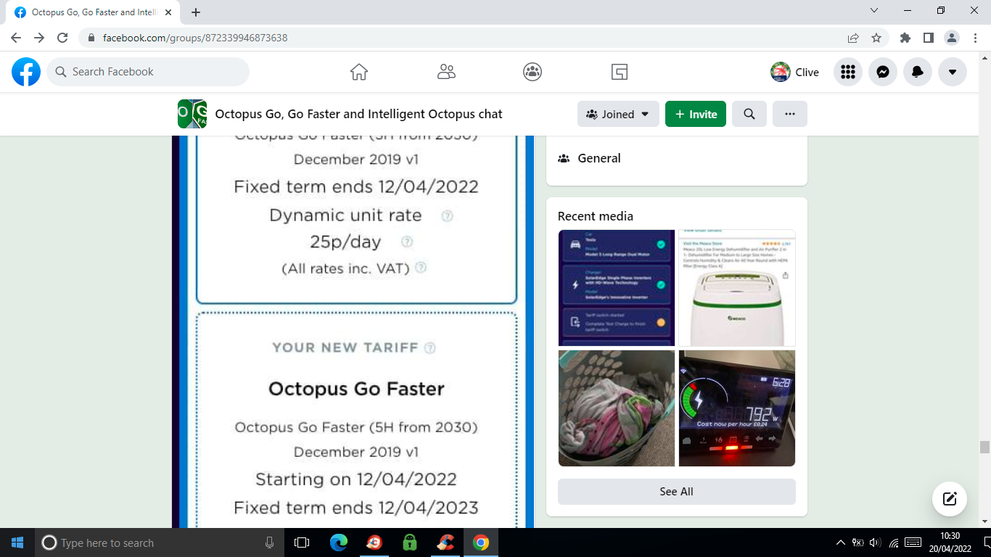991x557 pixels.
Task: Click the page vertical scrollbar thumb
Action: [x=985, y=447]
